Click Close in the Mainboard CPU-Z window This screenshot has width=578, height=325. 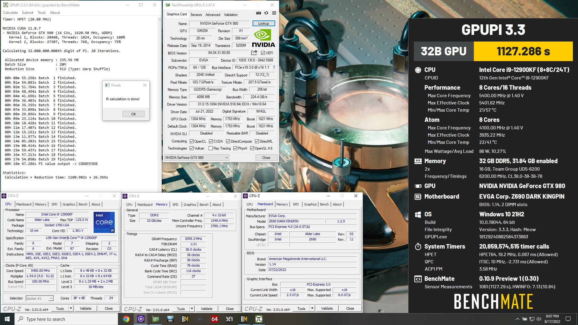point(350,308)
